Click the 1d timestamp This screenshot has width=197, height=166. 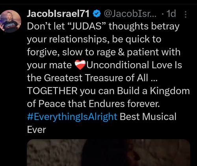click(171, 13)
